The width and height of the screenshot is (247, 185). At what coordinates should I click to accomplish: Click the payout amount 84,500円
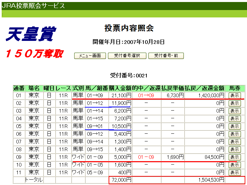tap(214, 157)
